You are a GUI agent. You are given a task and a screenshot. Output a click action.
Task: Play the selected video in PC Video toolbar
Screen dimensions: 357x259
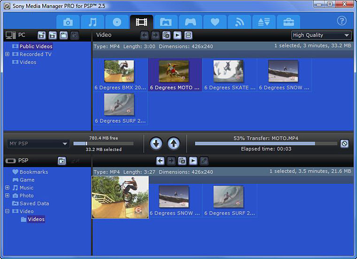tap(178, 35)
